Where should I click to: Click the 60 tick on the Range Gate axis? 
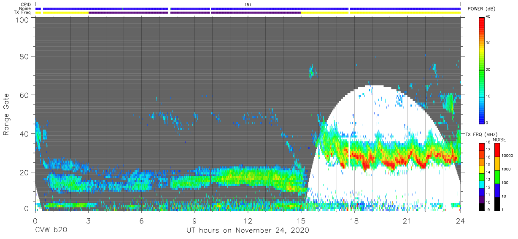(24, 95)
